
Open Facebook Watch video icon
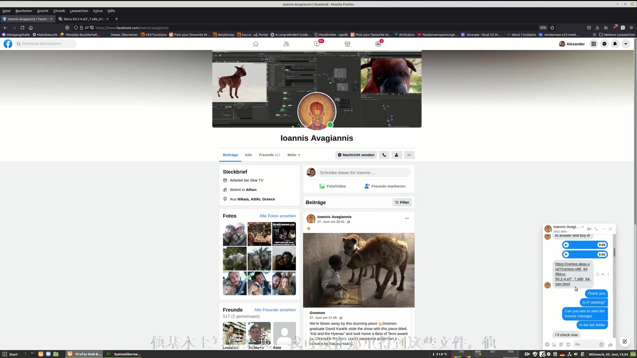317,44
